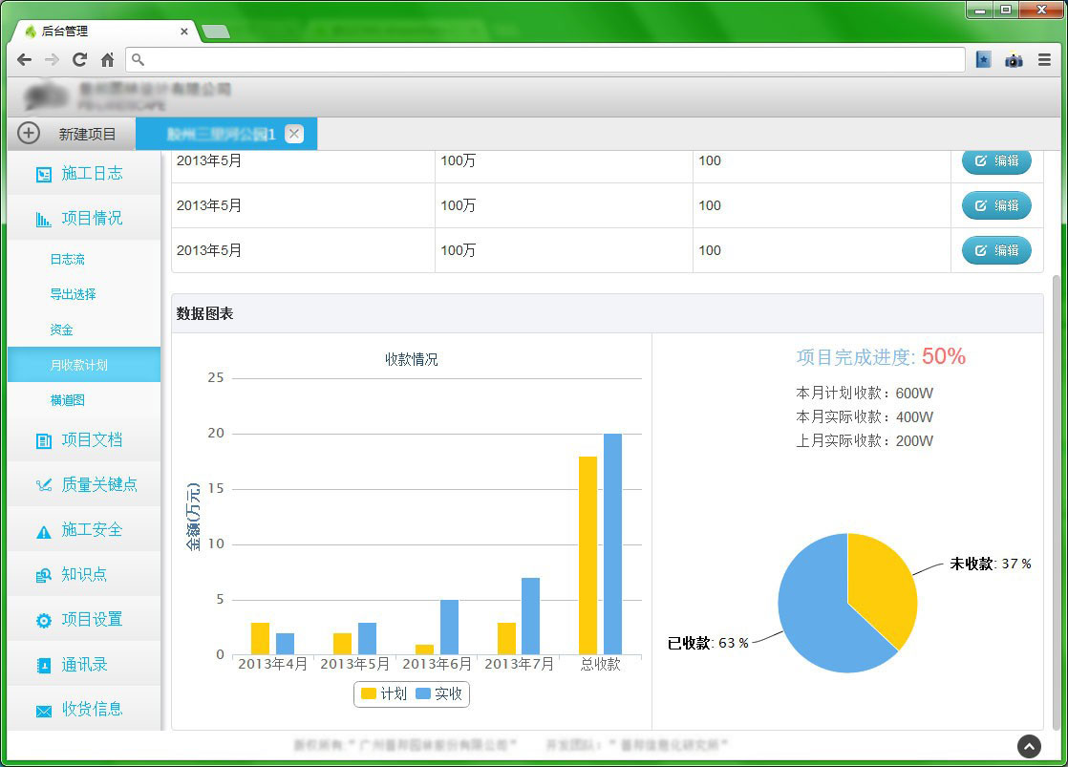
Task: Click the first 编辑 button in the table
Action: point(996,161)
